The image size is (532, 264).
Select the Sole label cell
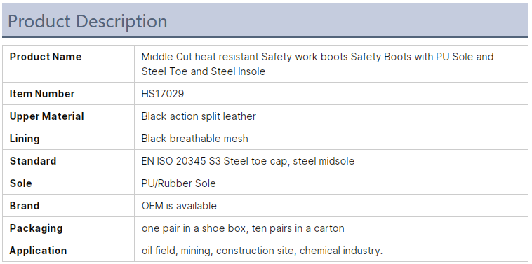68,183
